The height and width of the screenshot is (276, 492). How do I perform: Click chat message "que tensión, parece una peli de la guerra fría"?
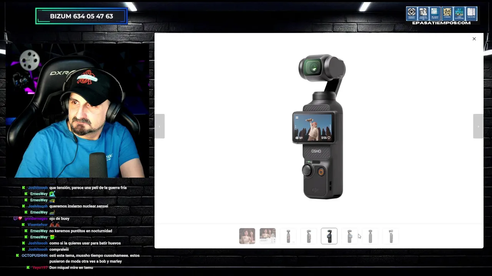pyautogui.click(x=88, y=188)
